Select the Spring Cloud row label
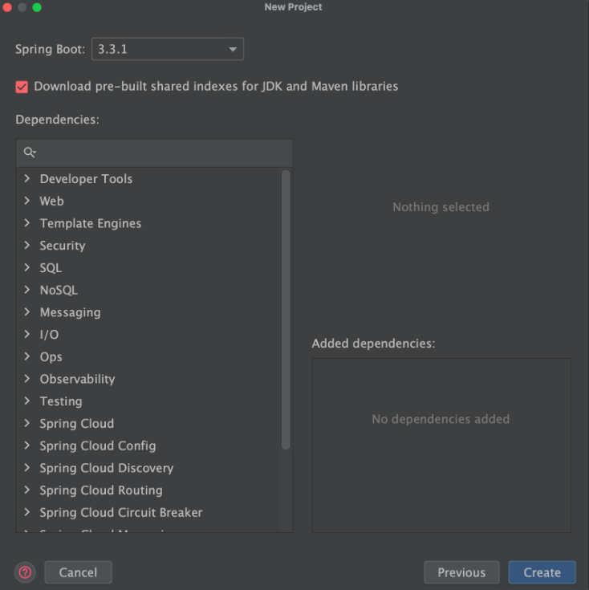 [x=77, y=423]
